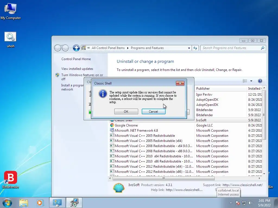The image size is (278, 208).
Task: Open network tray icon
Action: (244, 203)
